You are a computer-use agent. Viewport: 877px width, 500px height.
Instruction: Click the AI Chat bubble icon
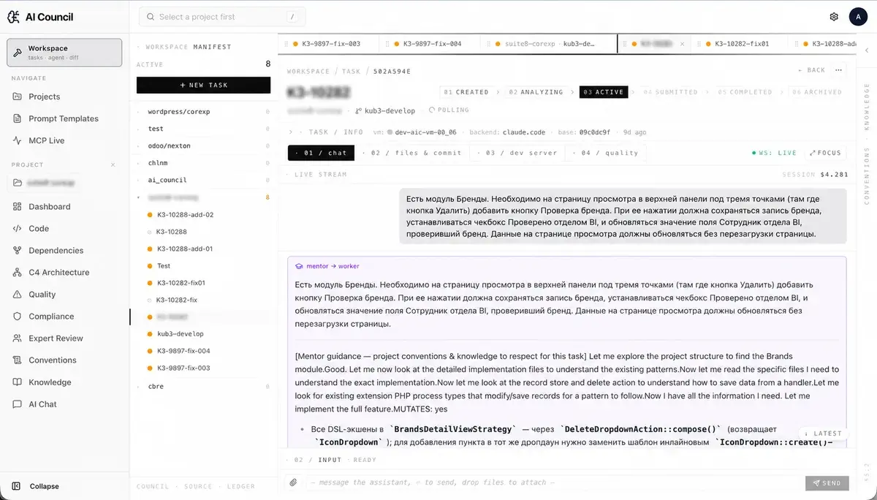(x=18, y=404)
